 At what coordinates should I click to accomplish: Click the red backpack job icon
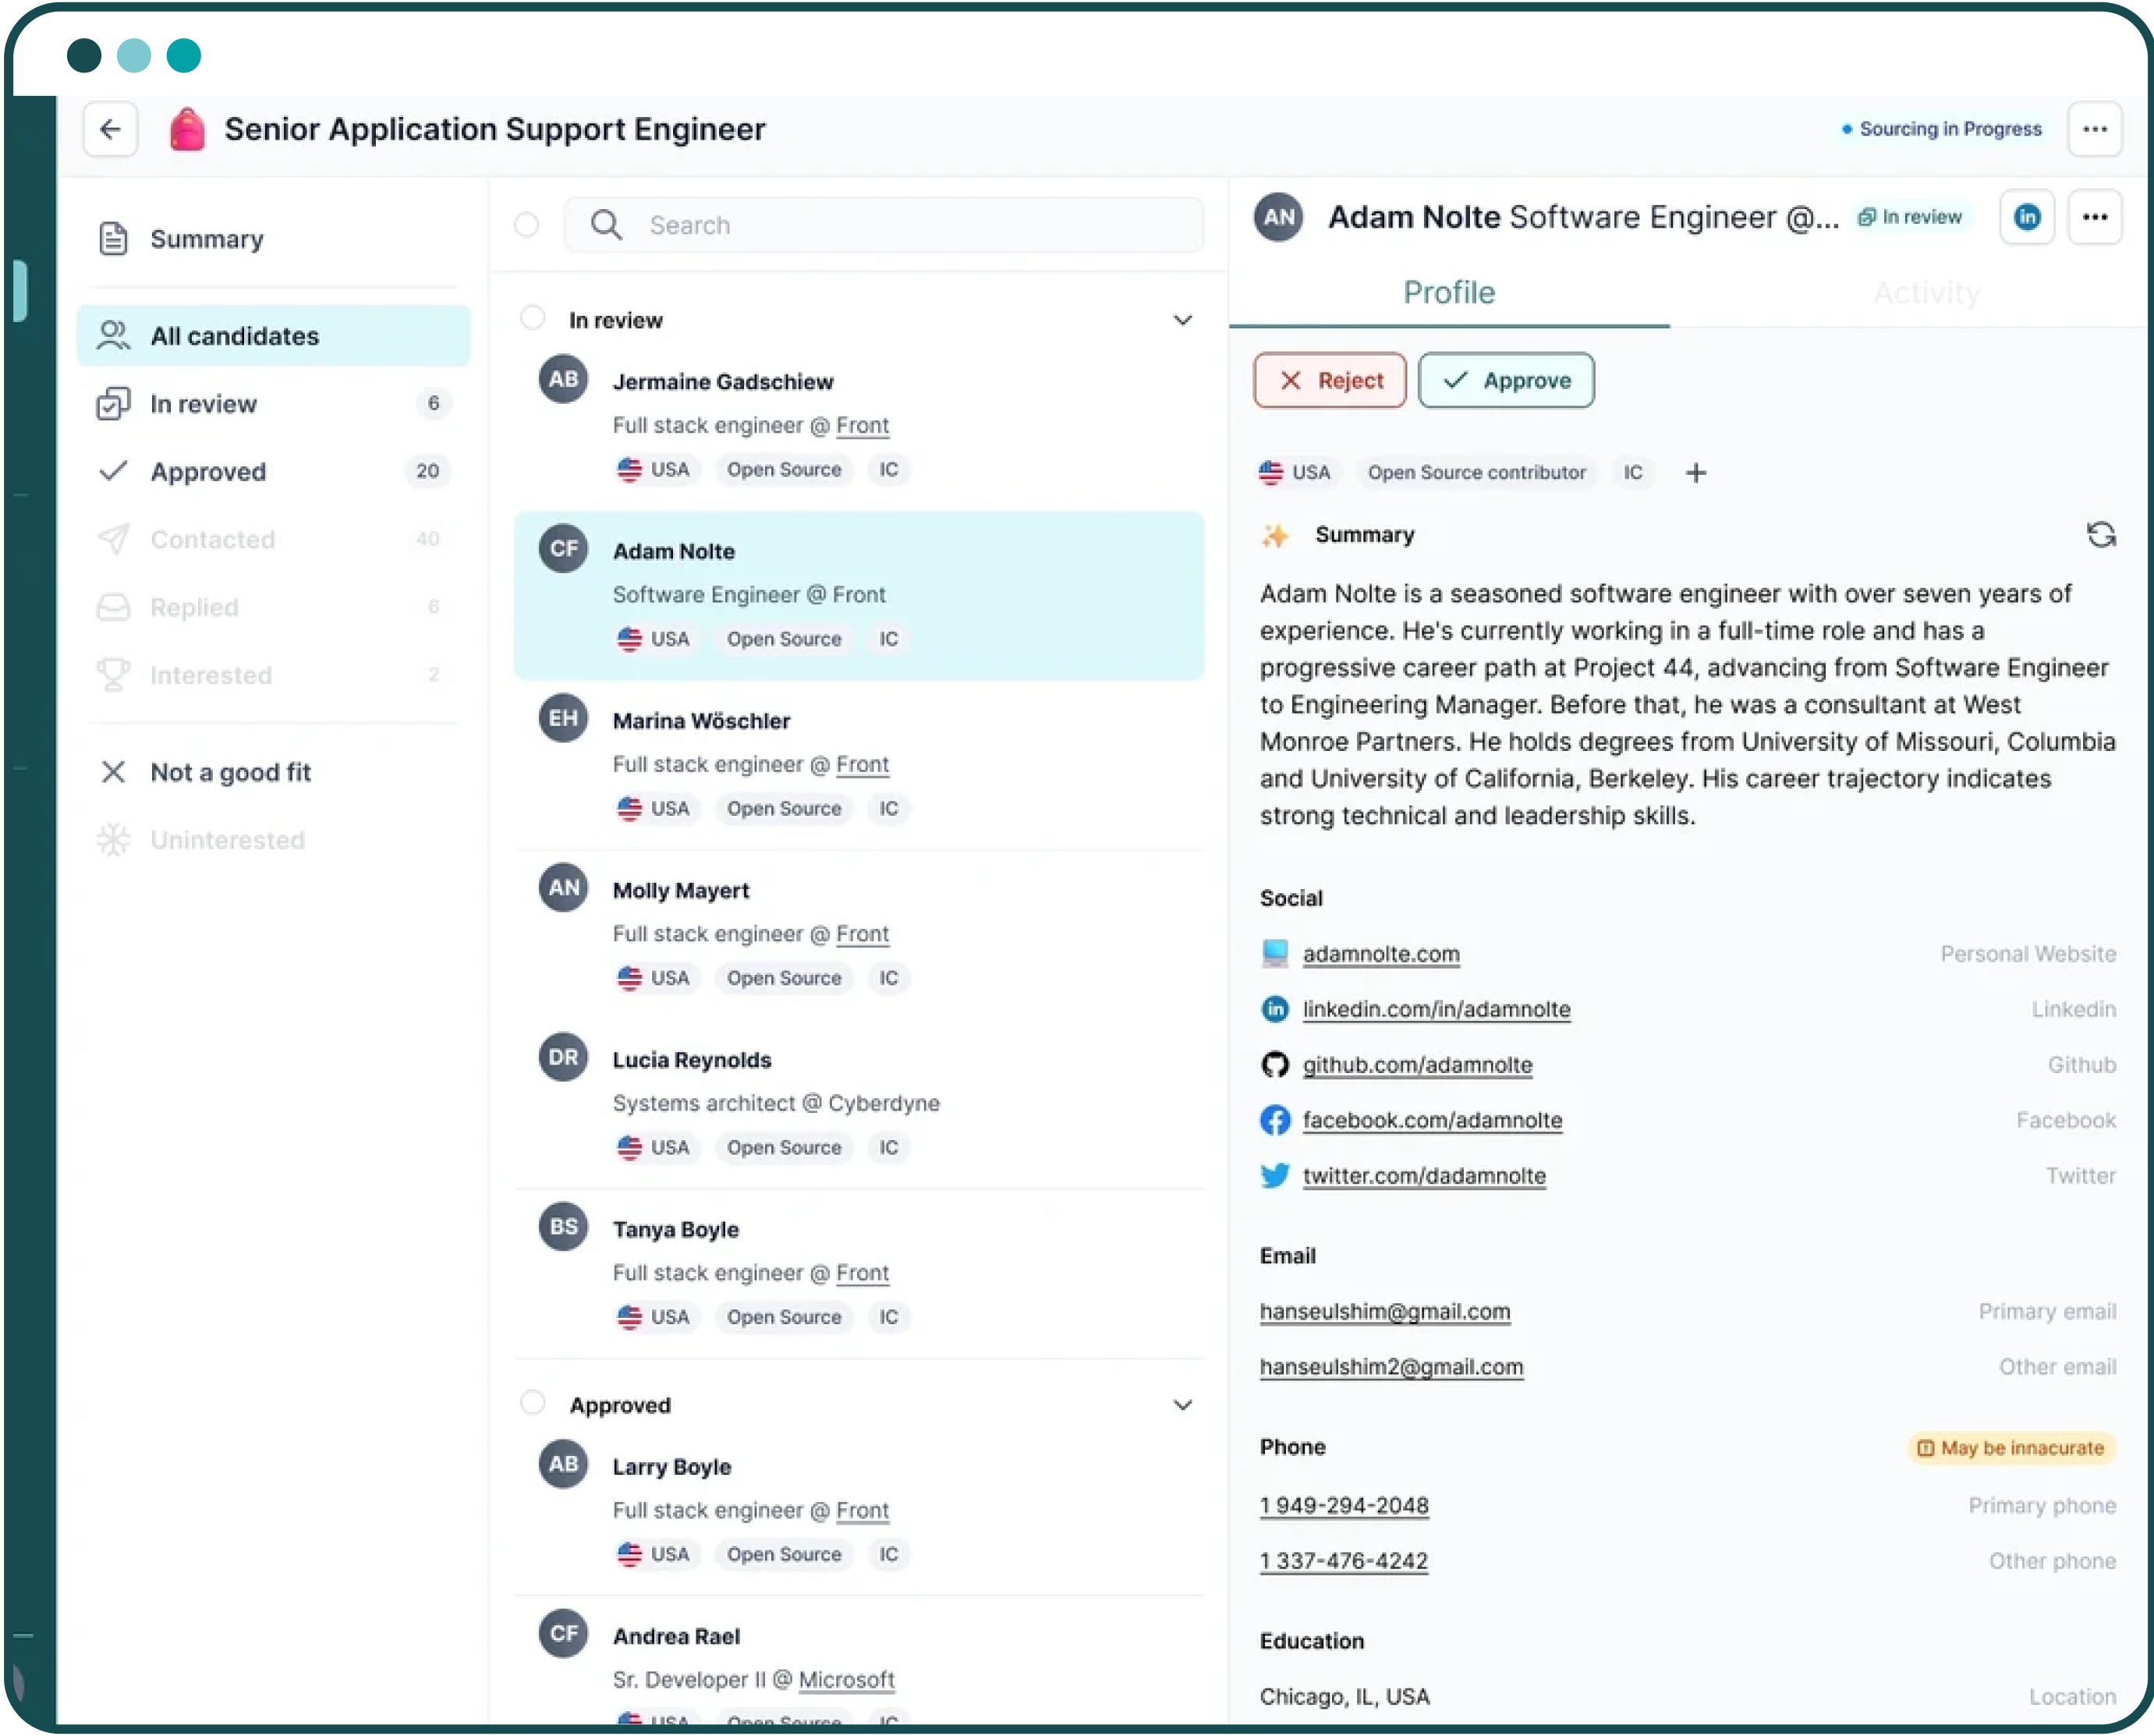pos(187,129)
